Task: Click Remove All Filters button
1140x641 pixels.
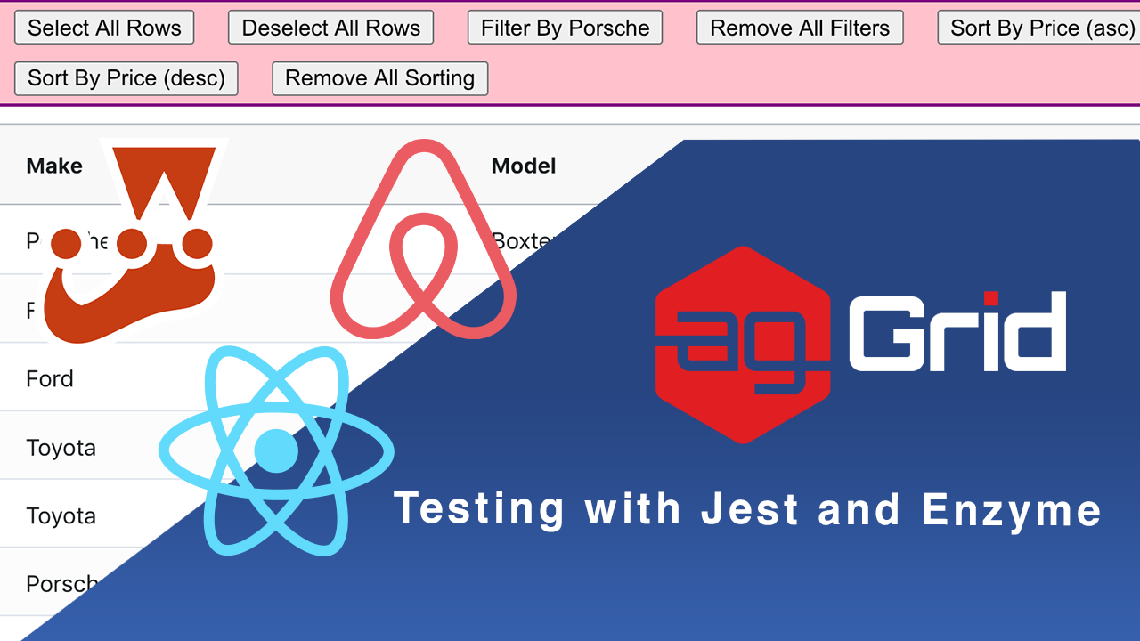Action: tap(800, 28)
